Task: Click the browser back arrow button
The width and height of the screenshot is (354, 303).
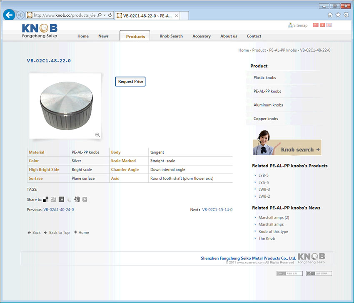Action: click(x=9, y=15)
